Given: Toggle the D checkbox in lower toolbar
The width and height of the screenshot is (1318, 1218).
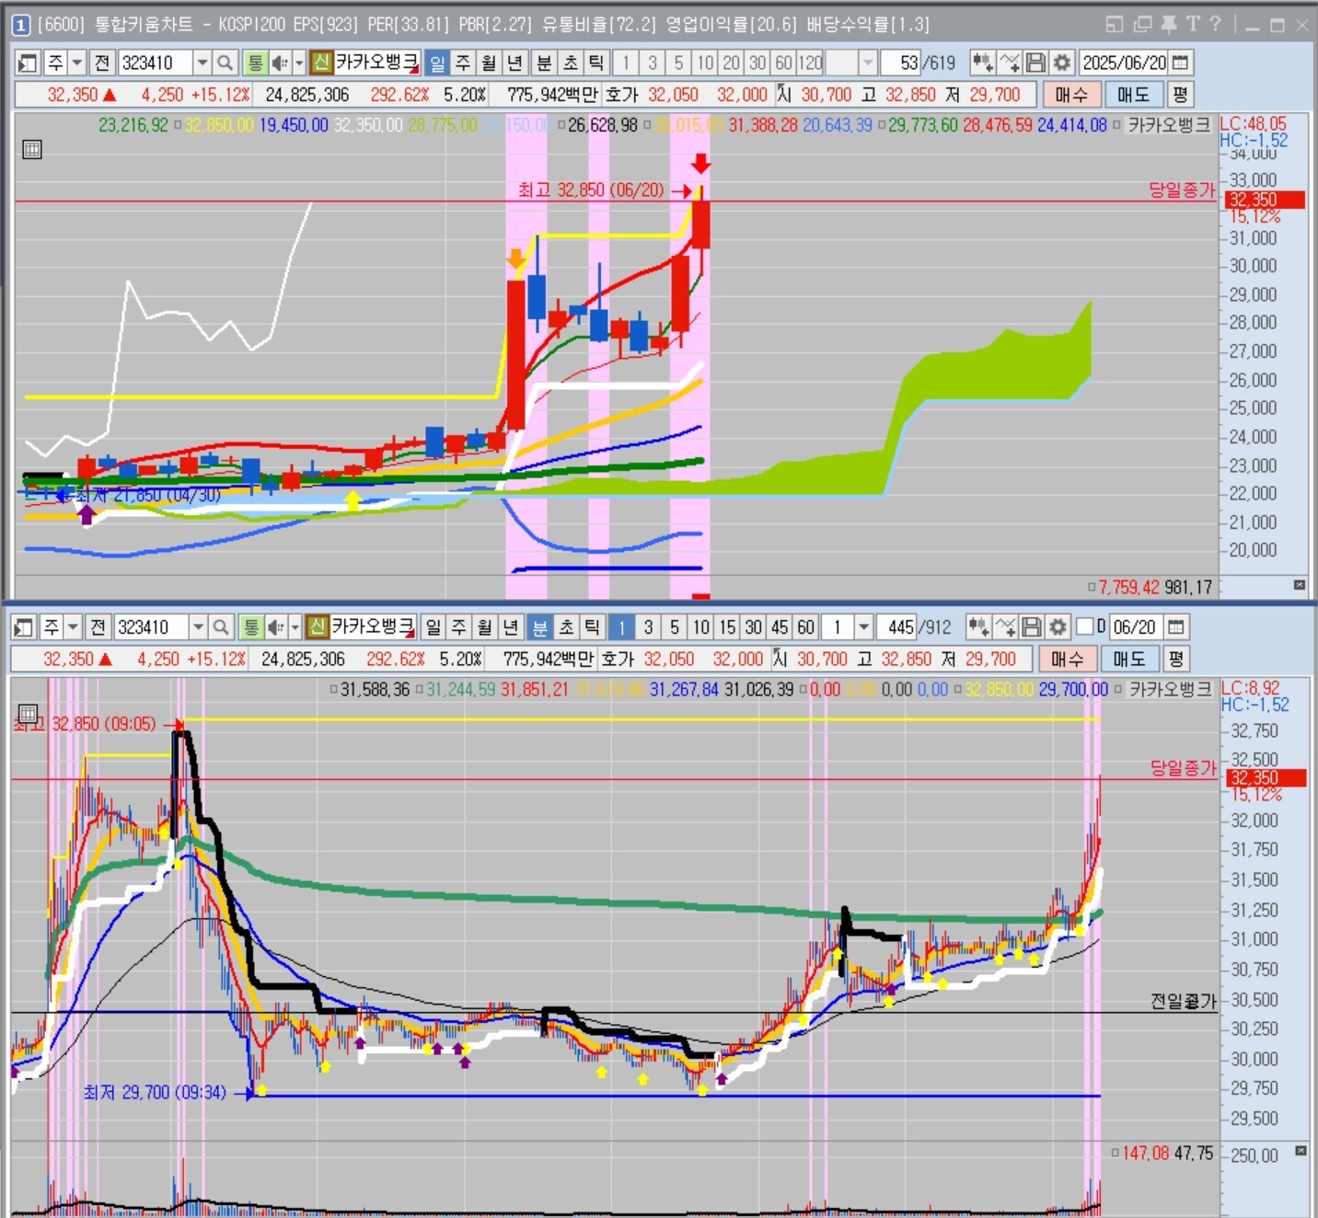Looking at the screenshot, I should 1085,627.
